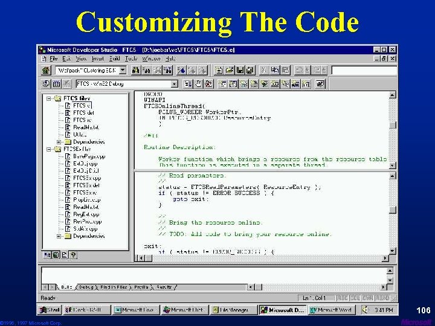Switch to ClassView pane icon

point(48,255)
